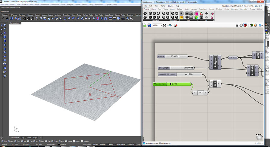Toggle the Mid osnap checkbox

click(23, 141)
